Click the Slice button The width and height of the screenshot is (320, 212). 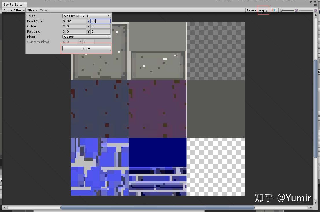[86, 48]
